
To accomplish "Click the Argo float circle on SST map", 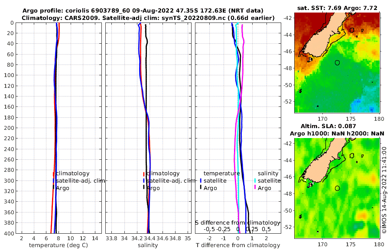I will (x=337, y=63).
